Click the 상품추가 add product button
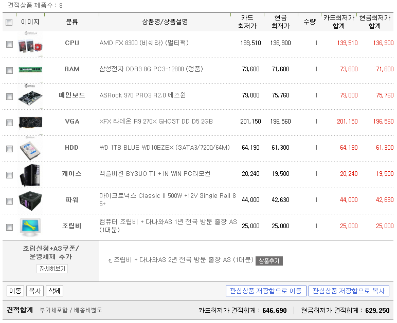The height and width of the screenshot is (323, 397). click(269, 261)
